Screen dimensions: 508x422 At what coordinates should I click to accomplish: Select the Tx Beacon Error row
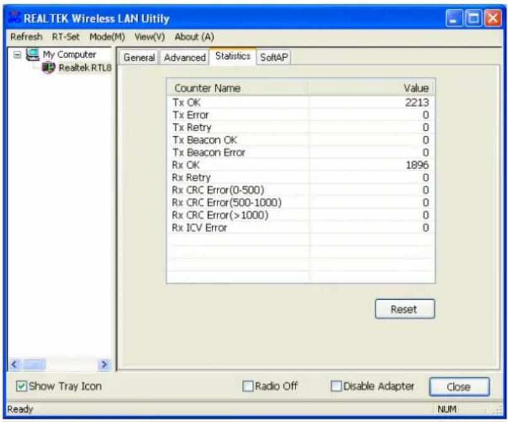pyautogui.click(x=301, y=152)
